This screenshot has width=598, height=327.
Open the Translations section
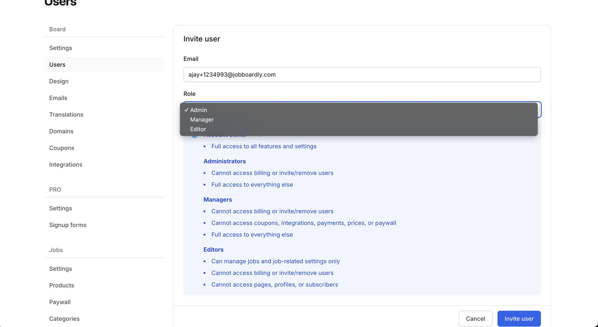pos(66,115)
